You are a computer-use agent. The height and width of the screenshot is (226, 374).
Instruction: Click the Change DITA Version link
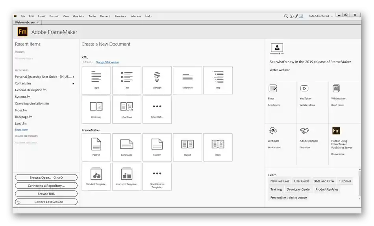(x=107, y=62)
